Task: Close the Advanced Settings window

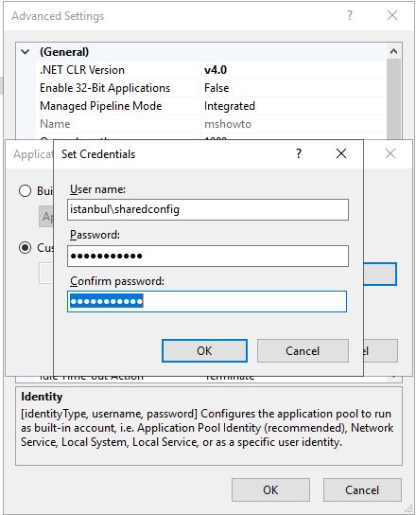Action: 392,15
